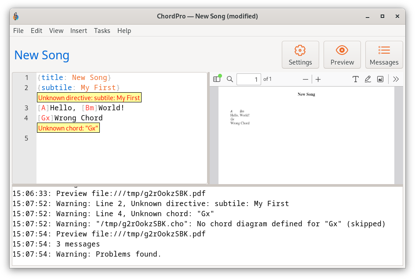Select the PDF add image tool
Image resolution: width=415 pixels, height=279 pixels.
pos(380,79)
